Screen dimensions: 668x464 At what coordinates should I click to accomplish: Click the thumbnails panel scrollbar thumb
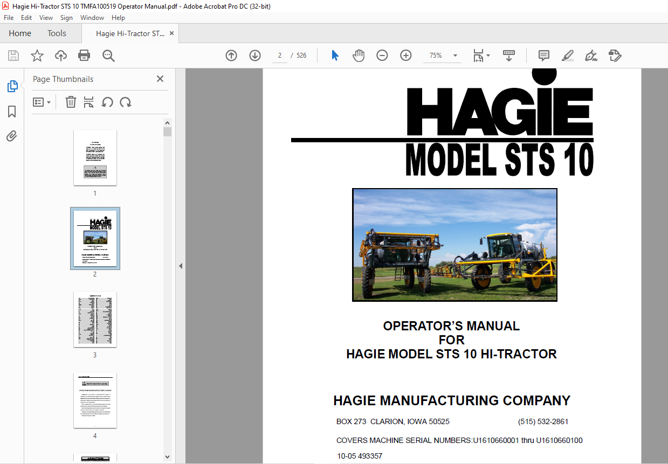[167, 132]
